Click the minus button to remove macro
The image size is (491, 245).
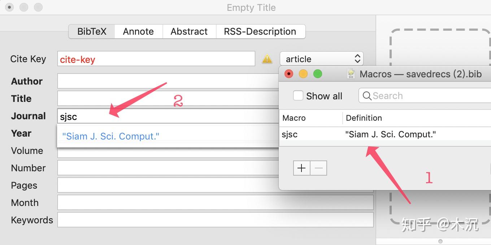318,168
